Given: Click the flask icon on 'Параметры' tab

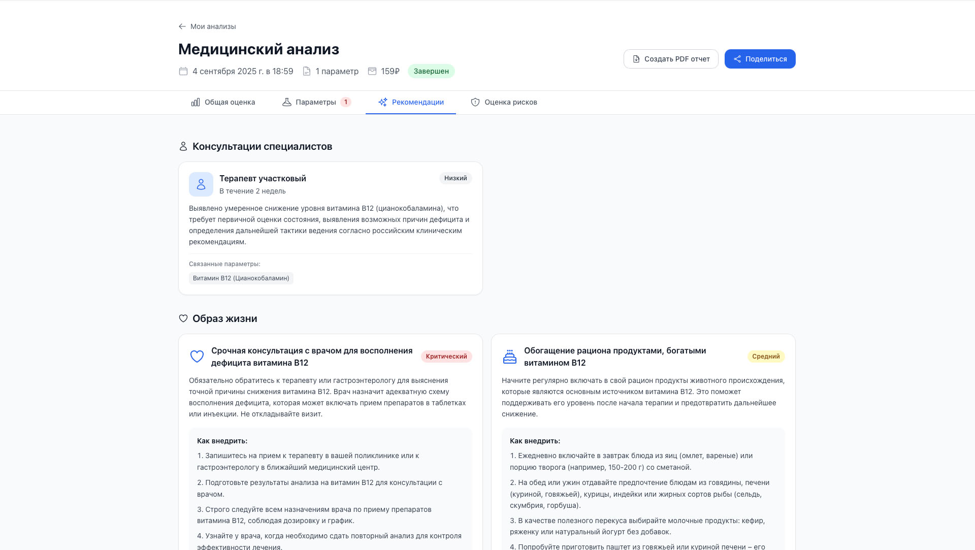Looking at the screenshot, I should (287, 102).
